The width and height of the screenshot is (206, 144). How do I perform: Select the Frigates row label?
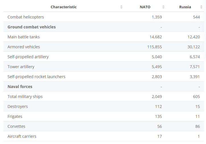pos(15,116)
